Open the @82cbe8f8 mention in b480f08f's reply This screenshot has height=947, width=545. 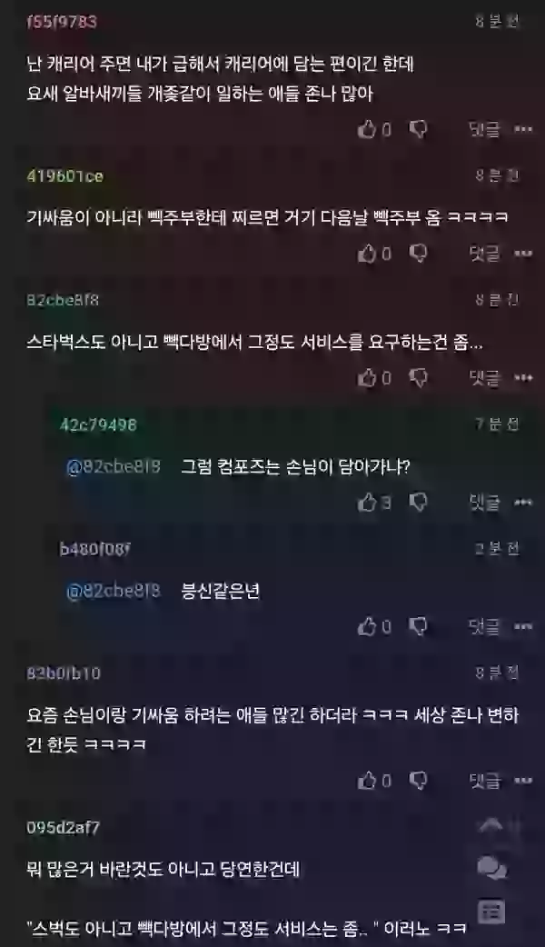click(113, 590)
